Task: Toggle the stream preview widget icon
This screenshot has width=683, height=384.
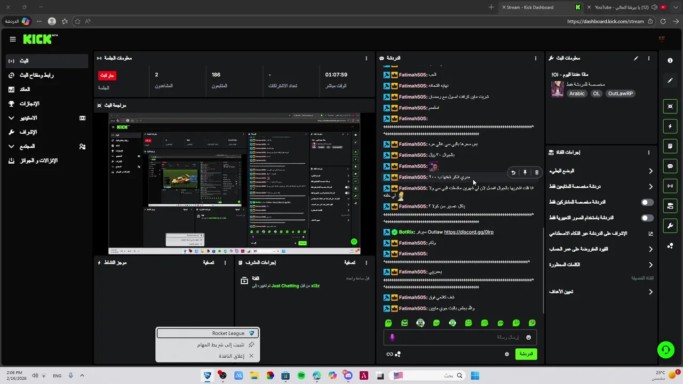Action: pos(670,106)
